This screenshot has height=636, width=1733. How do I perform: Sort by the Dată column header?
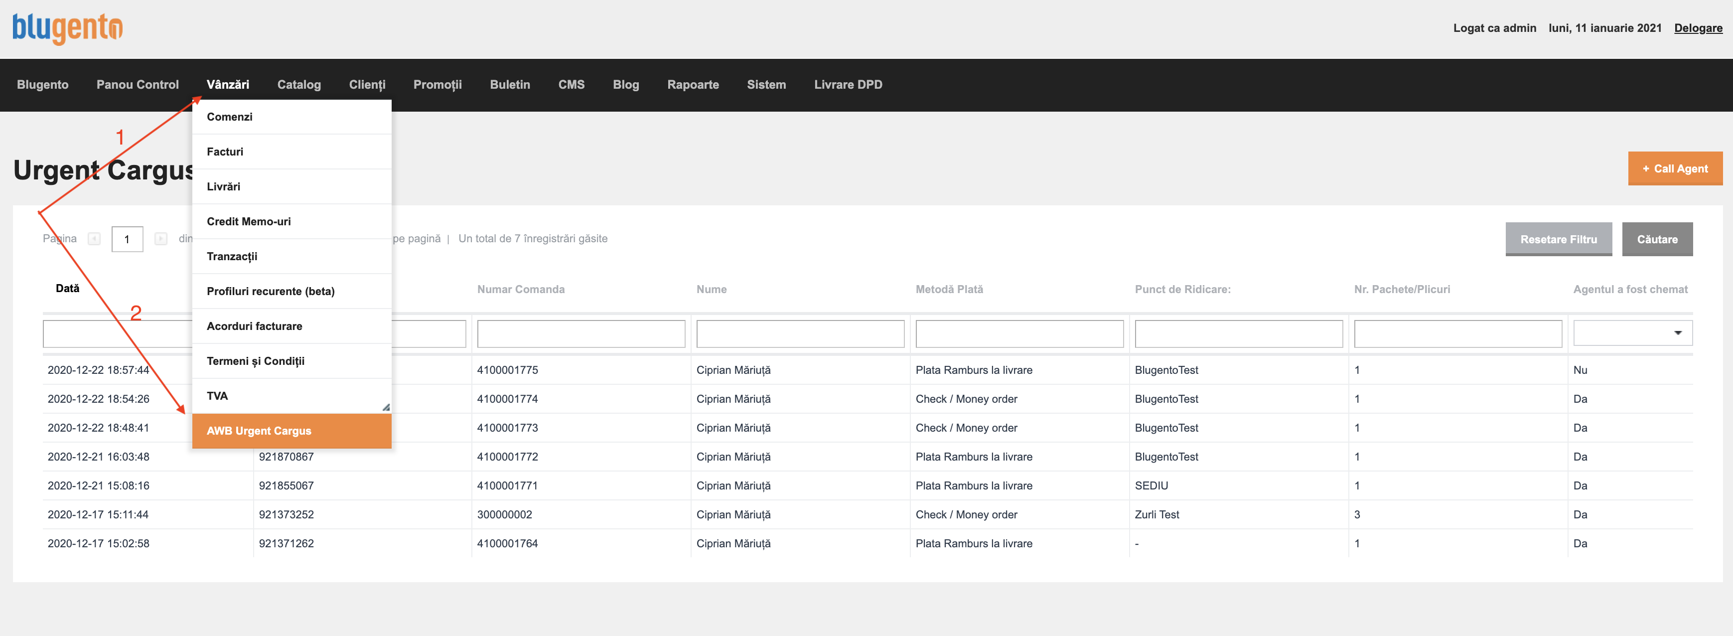[67, 289]
